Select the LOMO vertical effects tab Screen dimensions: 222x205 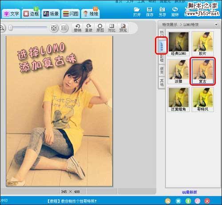coord(162,46)
